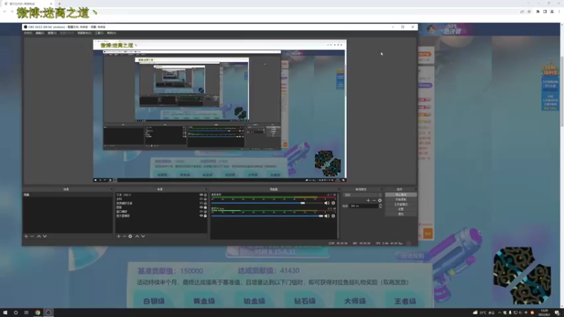This screenshot has width=564, height=317.
Task: Open the Scenes dock panel menu arrow
Action: pos(111,189)
